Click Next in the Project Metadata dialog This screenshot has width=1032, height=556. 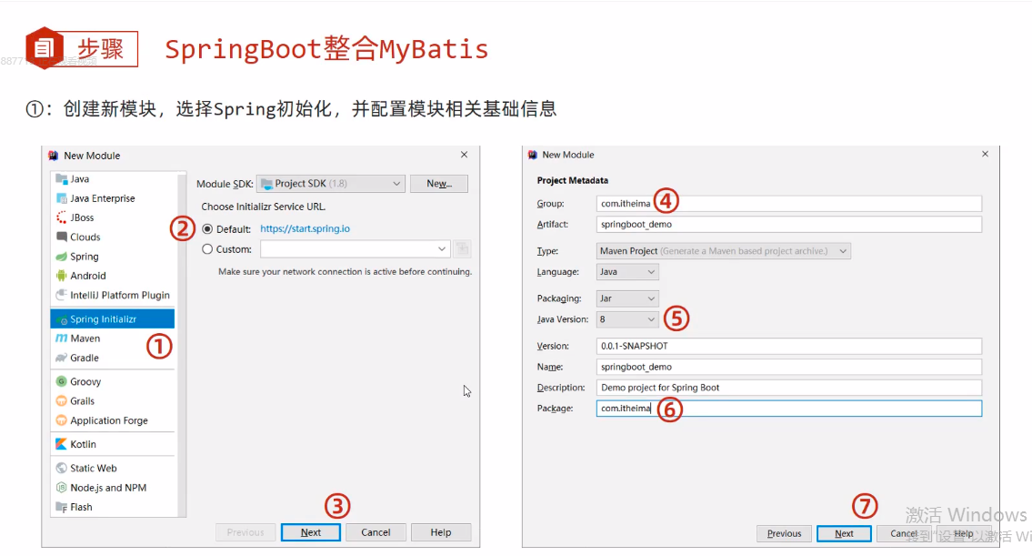pos(844,533)
